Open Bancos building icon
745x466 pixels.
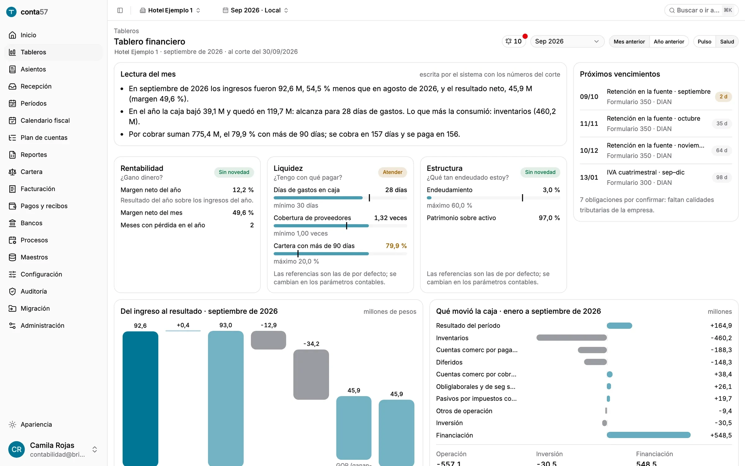pos(12,223)
